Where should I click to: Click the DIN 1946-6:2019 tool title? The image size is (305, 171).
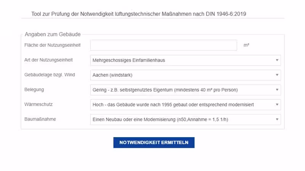(139, 14)
